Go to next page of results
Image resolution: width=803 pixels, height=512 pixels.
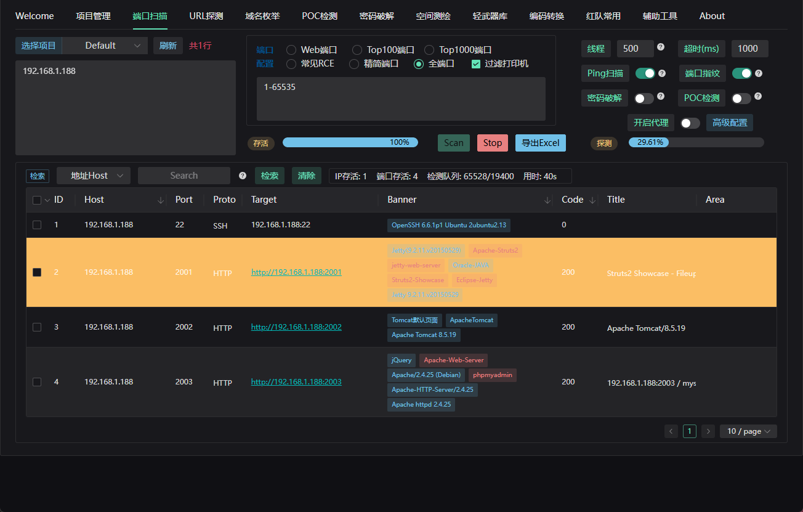pos(708,431)
